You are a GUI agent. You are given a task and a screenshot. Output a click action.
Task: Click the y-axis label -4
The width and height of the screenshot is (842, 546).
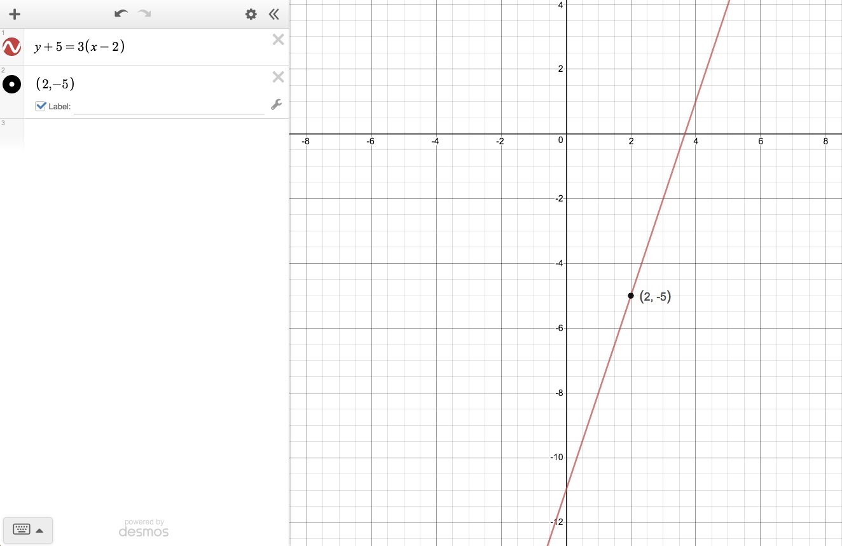click(559, 263)
